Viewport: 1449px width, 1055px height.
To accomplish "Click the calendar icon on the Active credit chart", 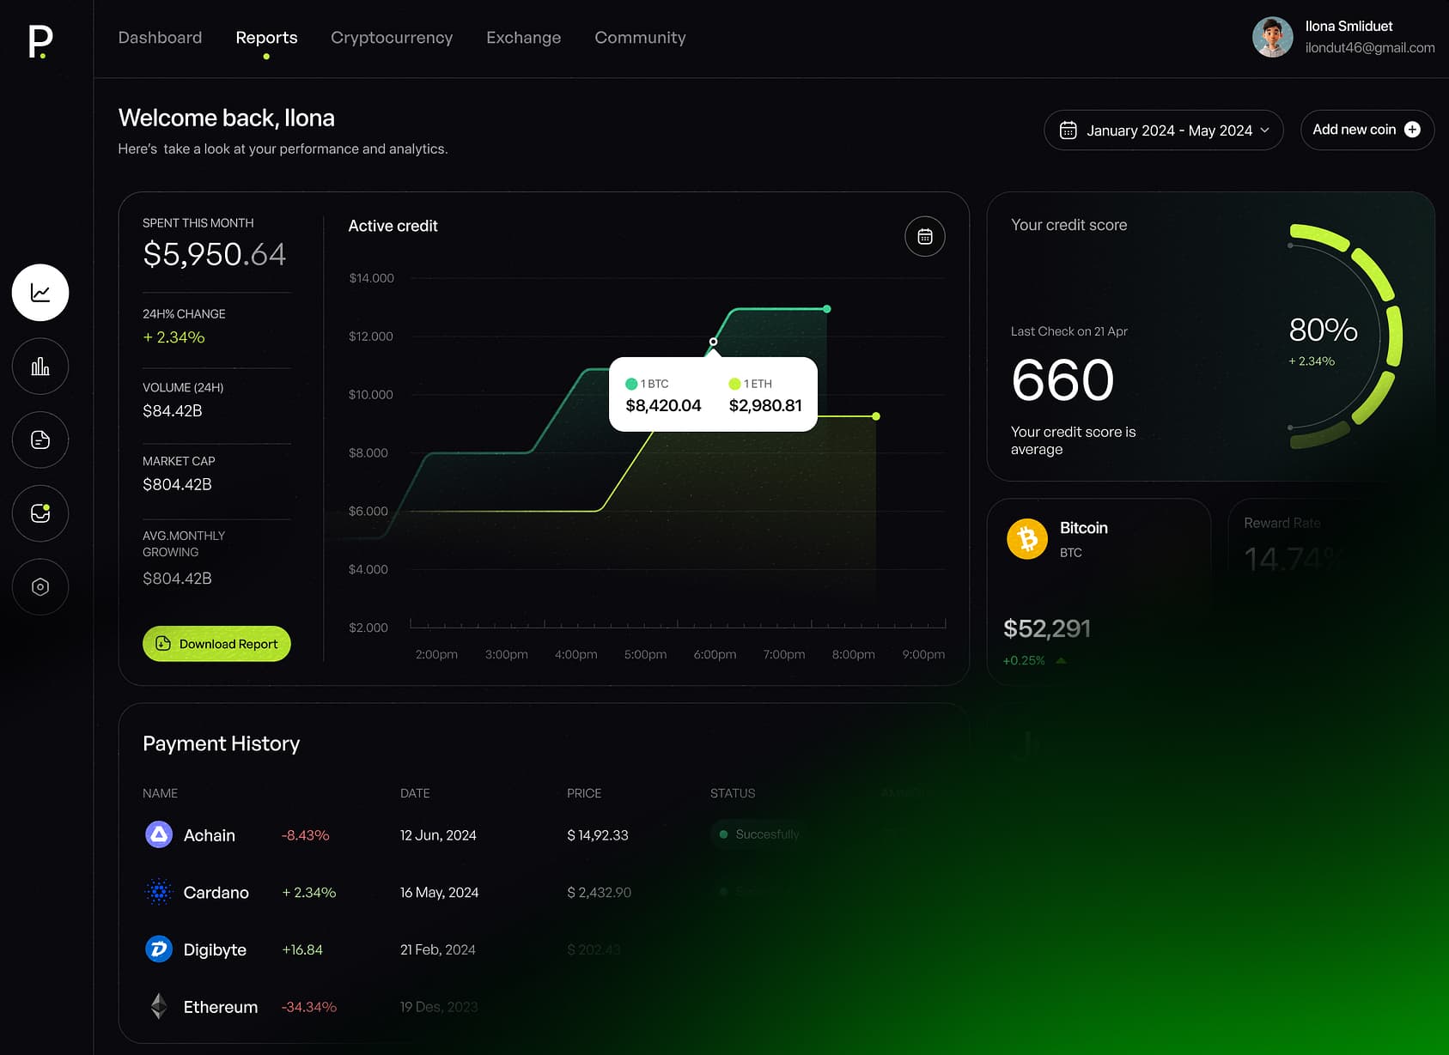I will click(924, 236).
